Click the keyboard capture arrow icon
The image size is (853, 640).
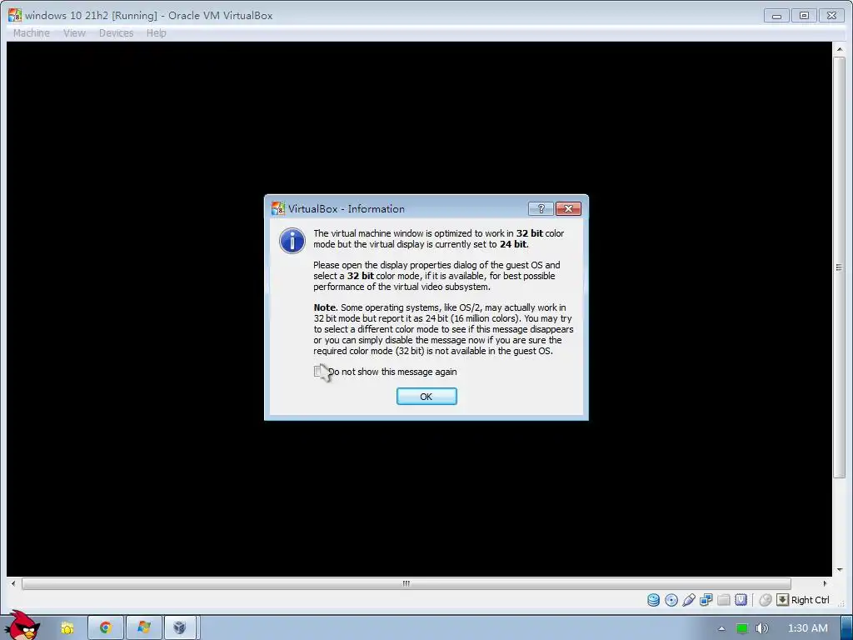(x=782, y=600)
